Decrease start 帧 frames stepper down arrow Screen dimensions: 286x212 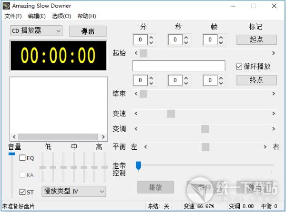click(221, 42)
